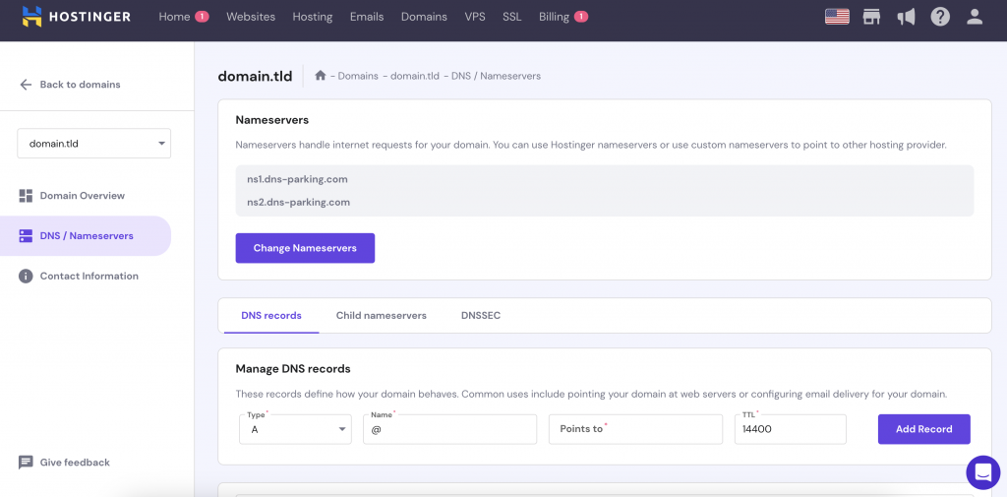Open Contact Information in sidebar
This screenshot has width=1007, height=497.
click(89, 277)
